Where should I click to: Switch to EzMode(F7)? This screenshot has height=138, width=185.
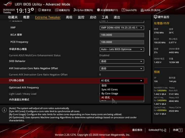coord(157,130)
